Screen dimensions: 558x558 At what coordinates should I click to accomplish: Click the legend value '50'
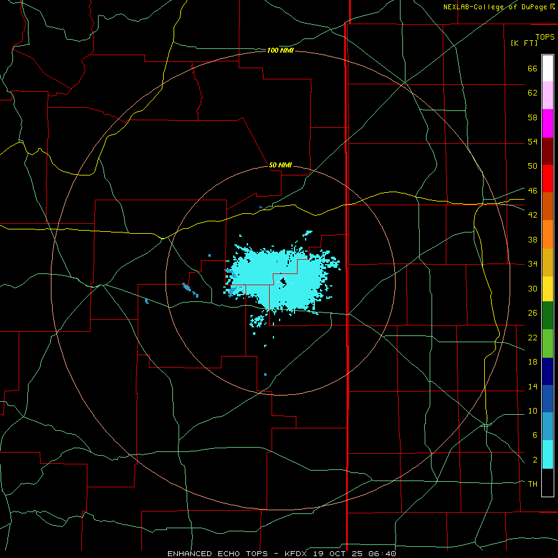click(x=533, y=166)
